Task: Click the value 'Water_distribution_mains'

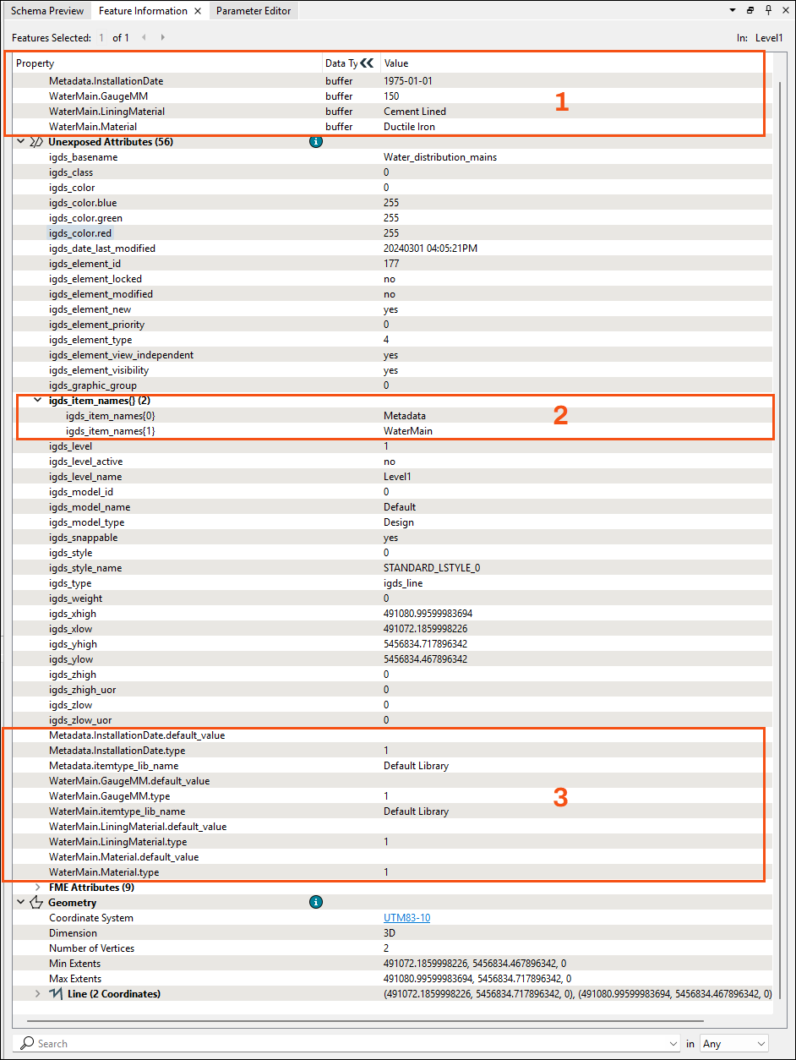Action: tap(440, 157)
